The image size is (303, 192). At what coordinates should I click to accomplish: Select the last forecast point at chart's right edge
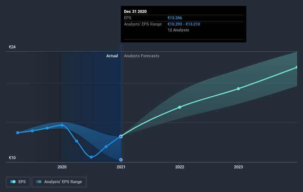coord(297,67)
